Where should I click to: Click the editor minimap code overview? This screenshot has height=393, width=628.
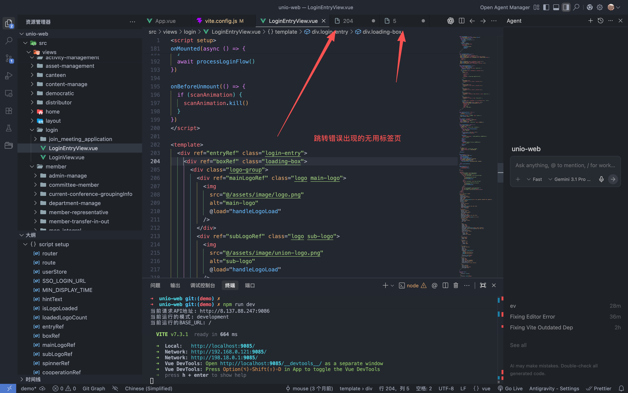coord(478,157)
